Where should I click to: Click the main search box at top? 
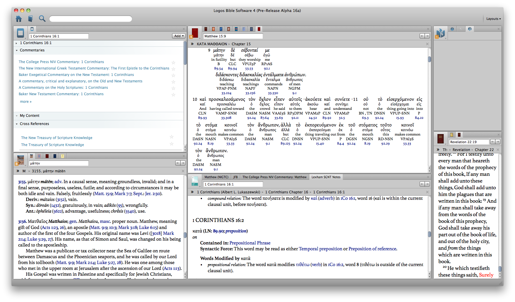pos(91,19)
